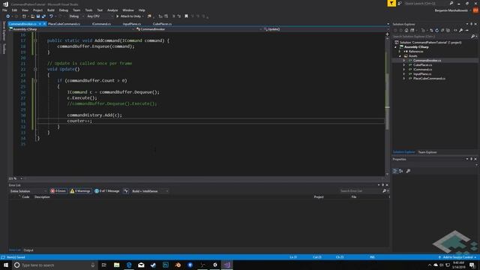Open the Build + IntelliSense dropdown

[x=150, y=191]
